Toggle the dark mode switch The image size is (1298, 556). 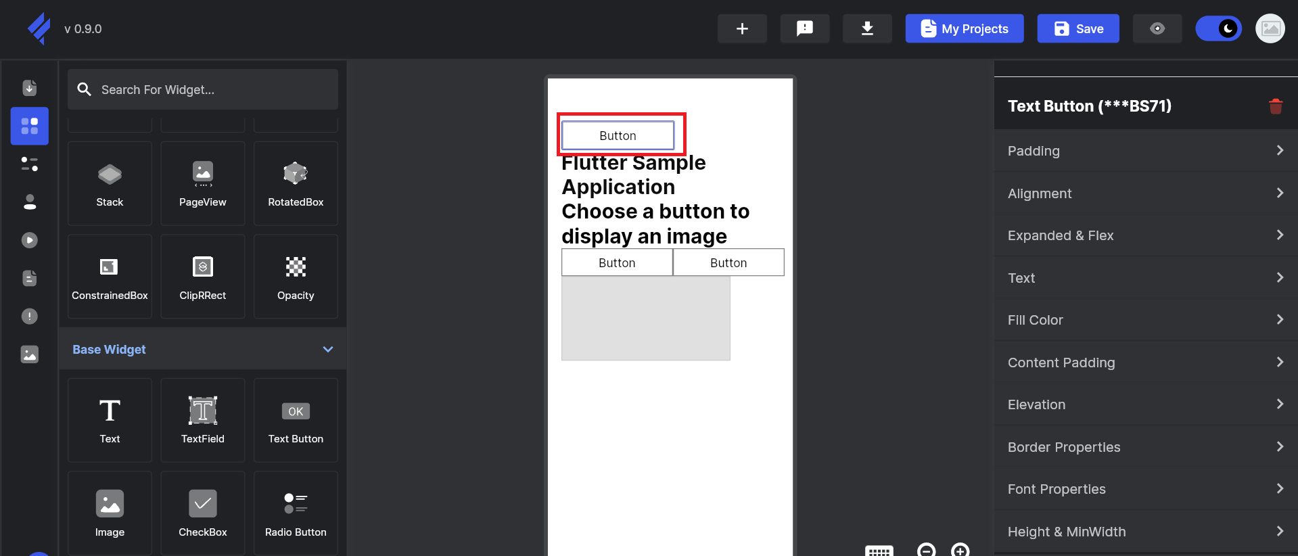1218,28
